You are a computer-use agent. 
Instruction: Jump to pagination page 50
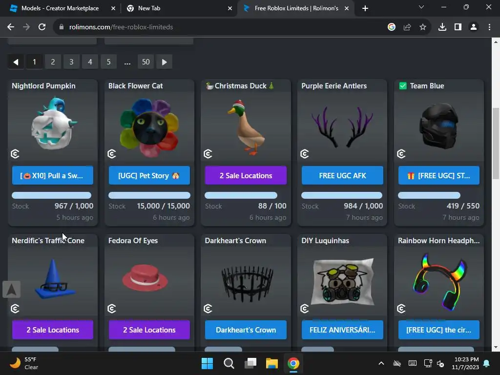146,62
